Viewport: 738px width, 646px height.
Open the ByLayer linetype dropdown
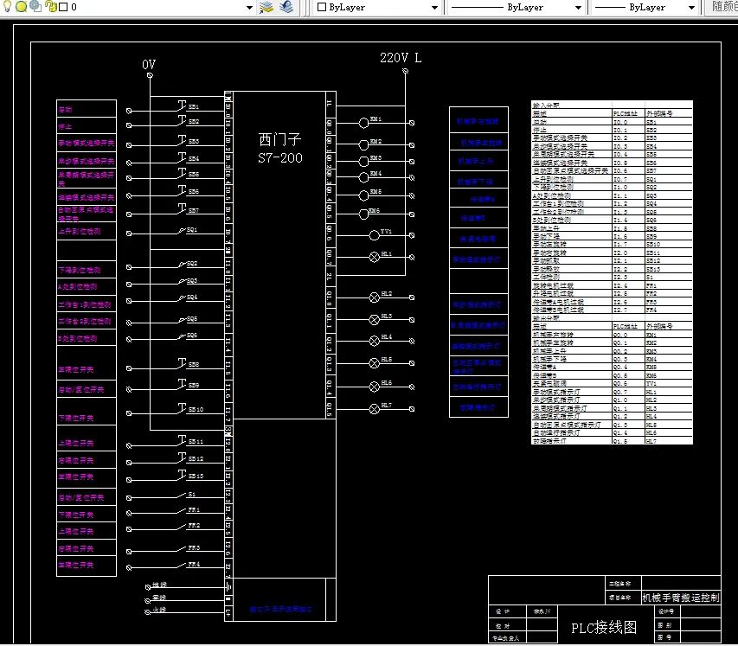click(x=579, y=7)
